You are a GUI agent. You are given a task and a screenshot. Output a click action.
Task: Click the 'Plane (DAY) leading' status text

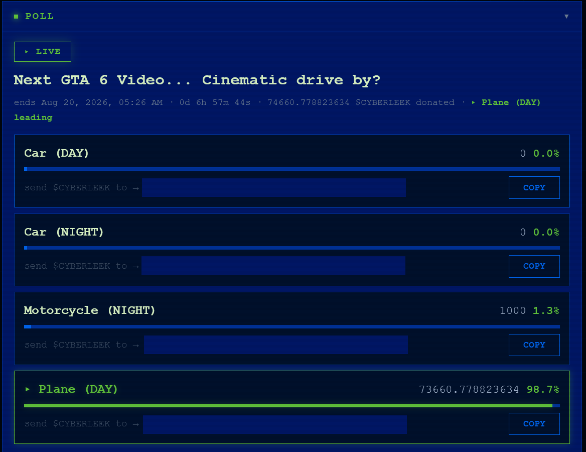coord(511,102)
